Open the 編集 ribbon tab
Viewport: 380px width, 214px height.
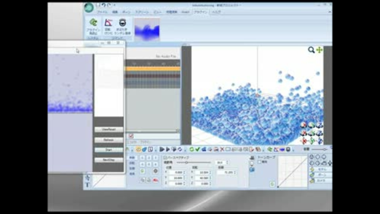coord(115,12)
